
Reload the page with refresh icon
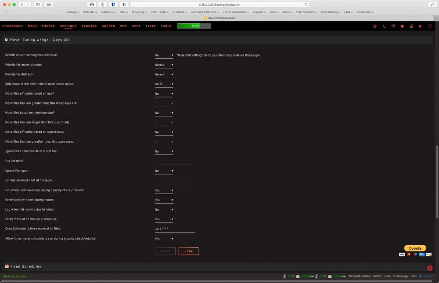tap(306, 4)
